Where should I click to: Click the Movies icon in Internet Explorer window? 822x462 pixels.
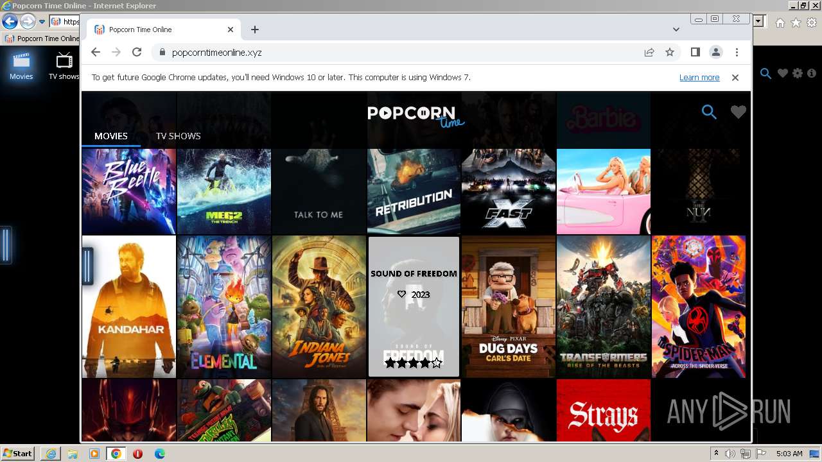pyautogui.click(x=21, y=67)
